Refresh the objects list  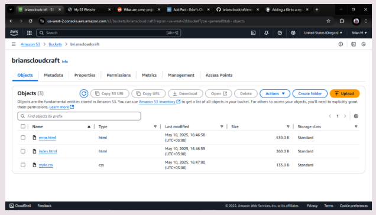[x=84, y=93]
